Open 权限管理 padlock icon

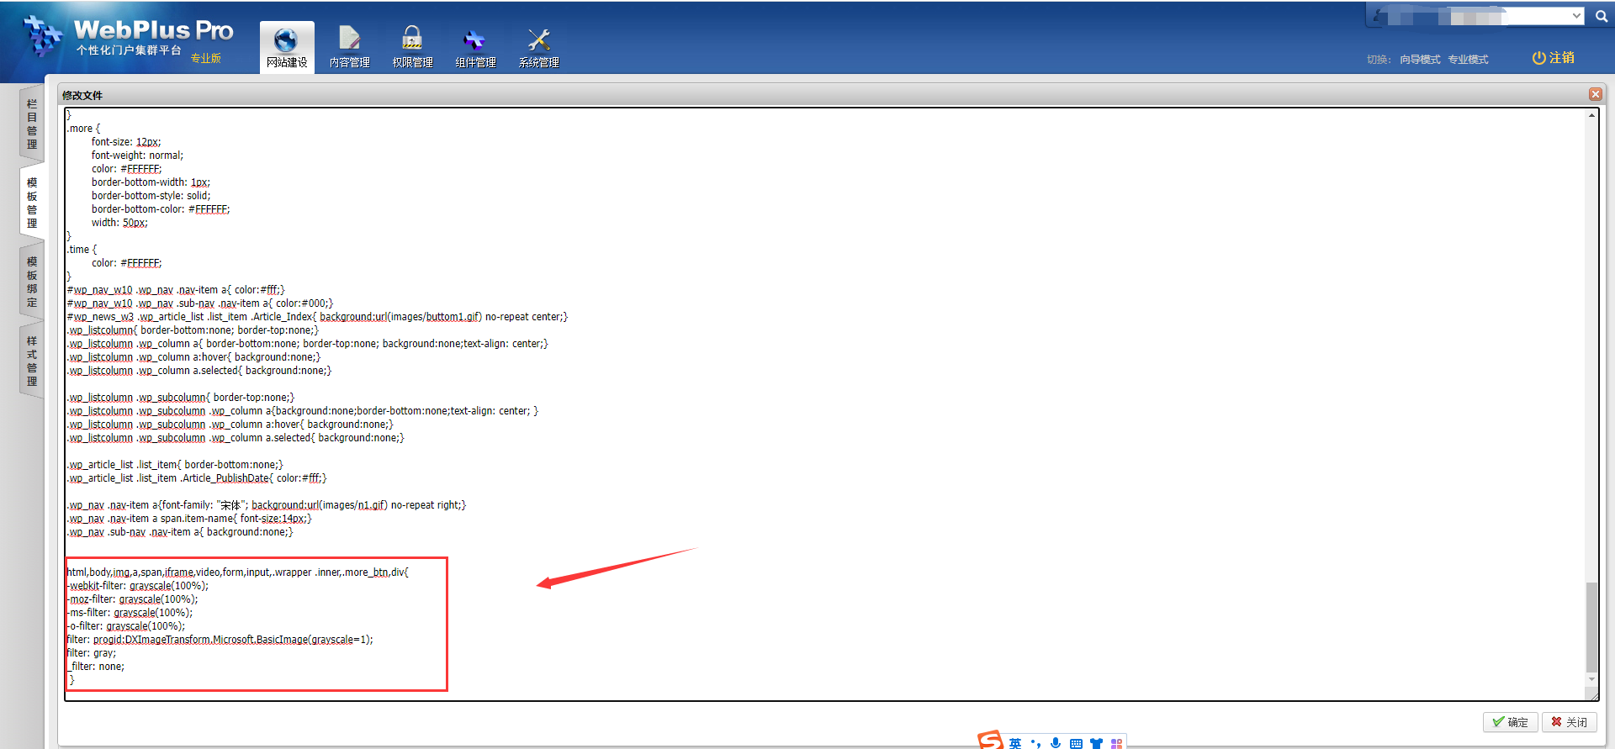(412, 39)
